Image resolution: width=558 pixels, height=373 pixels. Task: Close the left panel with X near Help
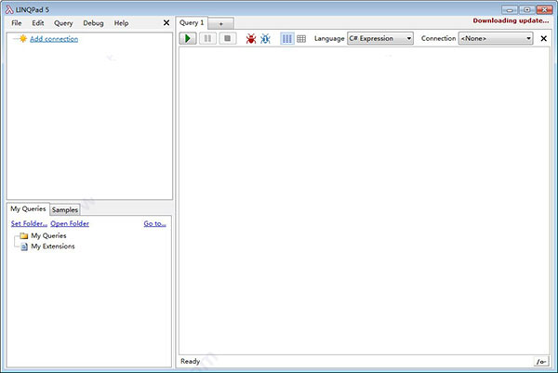coord(166,22)
